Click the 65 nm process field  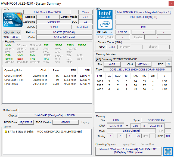coord(85,12)
